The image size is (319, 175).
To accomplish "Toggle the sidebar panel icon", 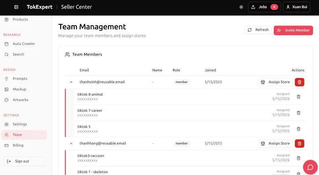I will (16, 7).
